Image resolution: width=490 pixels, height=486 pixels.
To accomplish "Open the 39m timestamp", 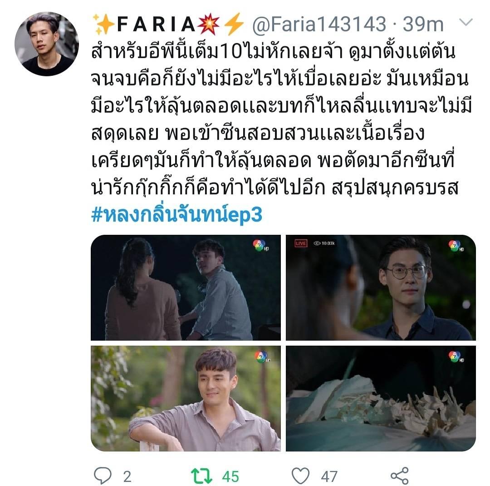I will [x=423, y=24].
